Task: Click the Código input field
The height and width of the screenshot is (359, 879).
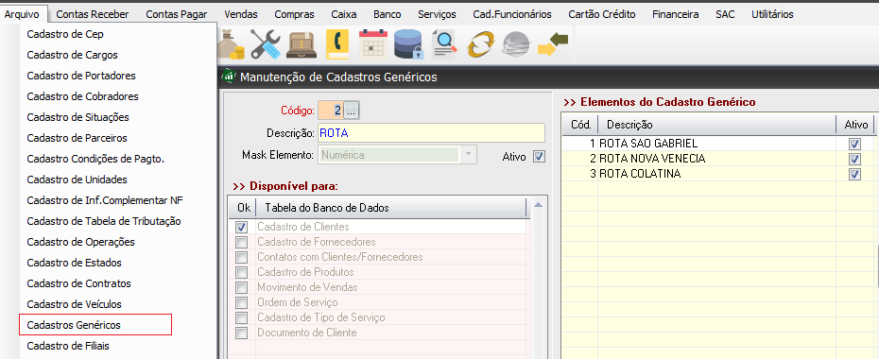Action: 331,111
